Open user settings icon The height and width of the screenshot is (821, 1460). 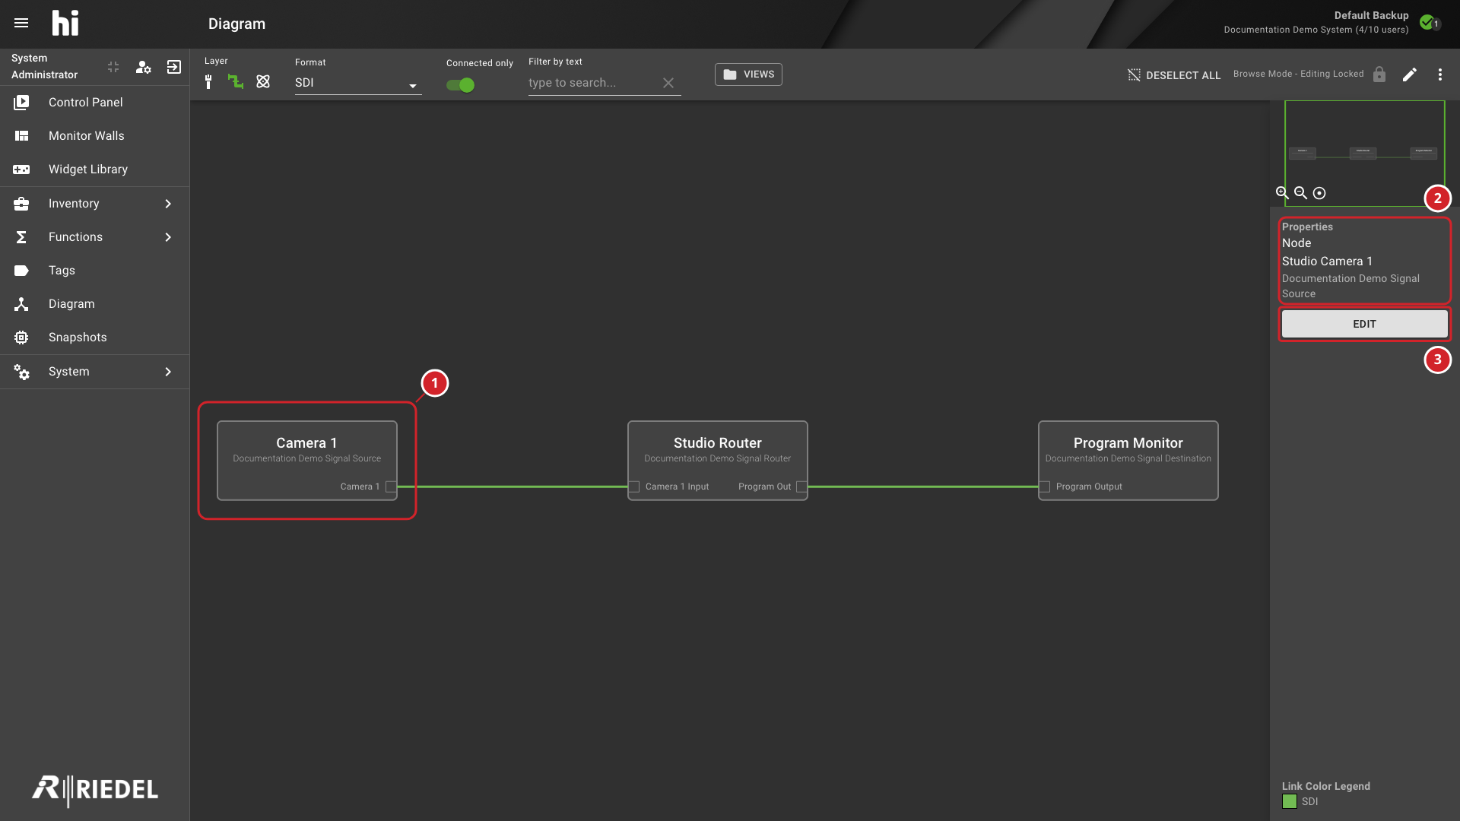tap(143, 67)
